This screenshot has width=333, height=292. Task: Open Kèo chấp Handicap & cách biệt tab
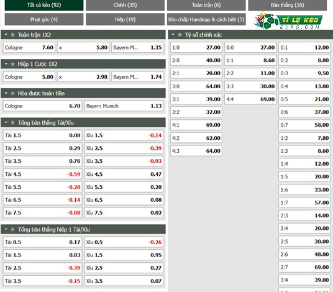tap(206, 19)
